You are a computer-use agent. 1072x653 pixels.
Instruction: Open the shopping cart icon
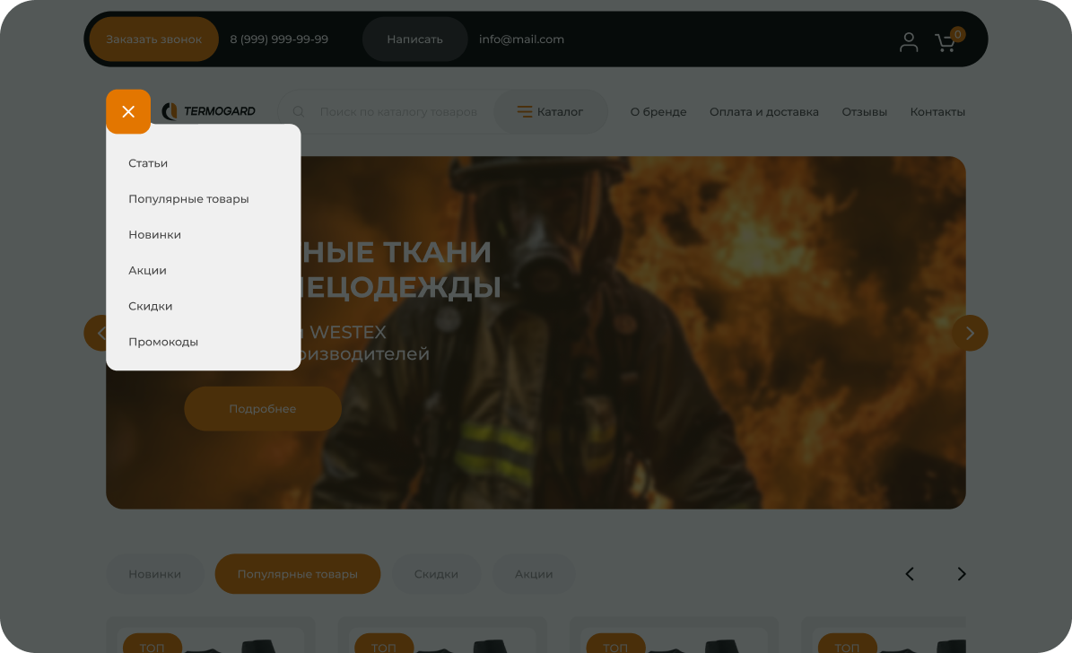point(946,42)
